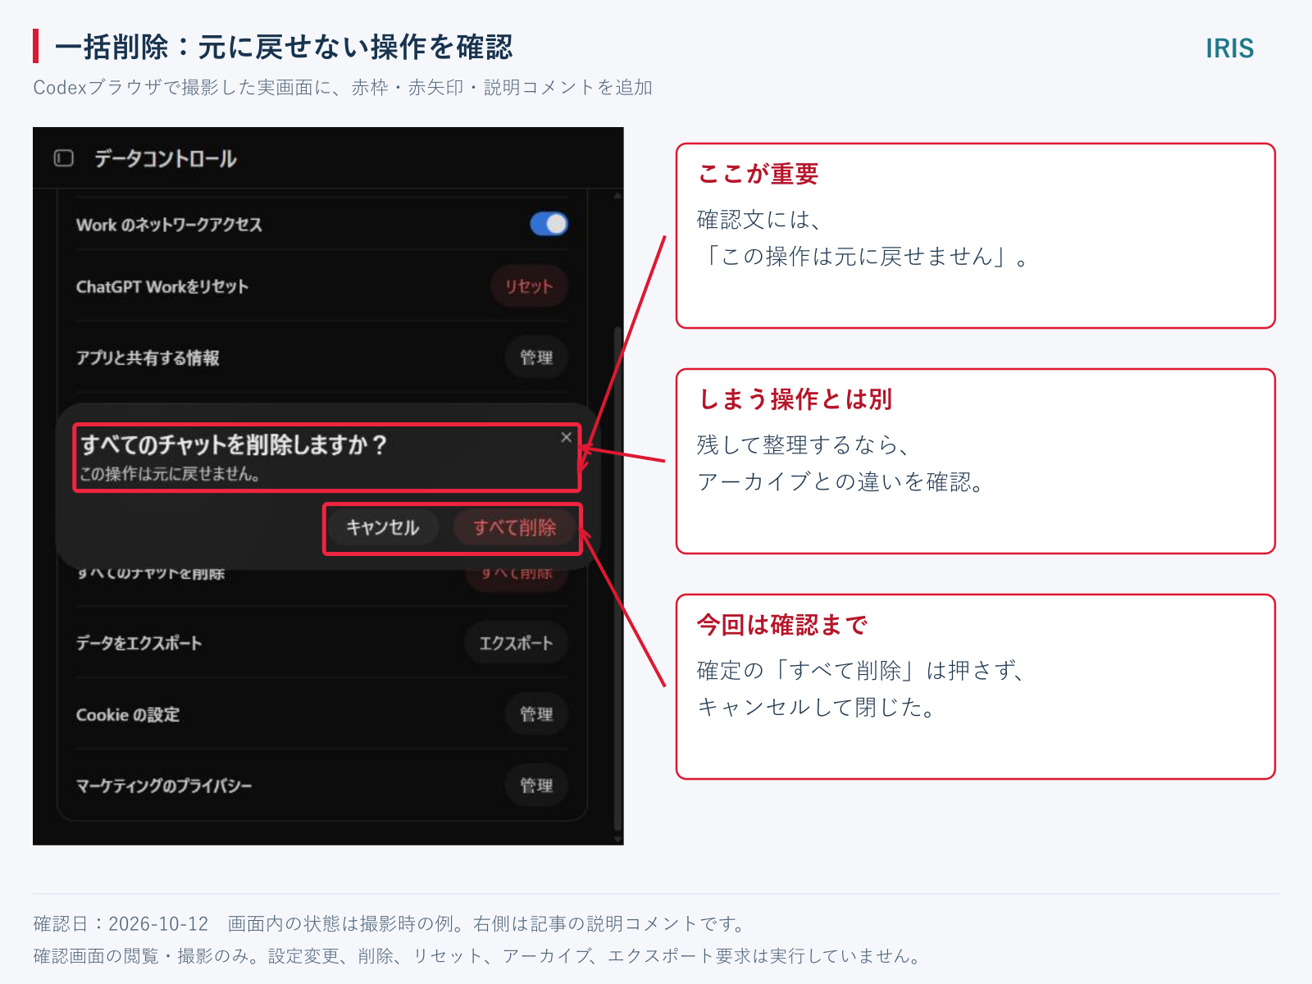Open 管理 for アプリと共有する情報
1312x984 pixels.
tap(536, 358)
